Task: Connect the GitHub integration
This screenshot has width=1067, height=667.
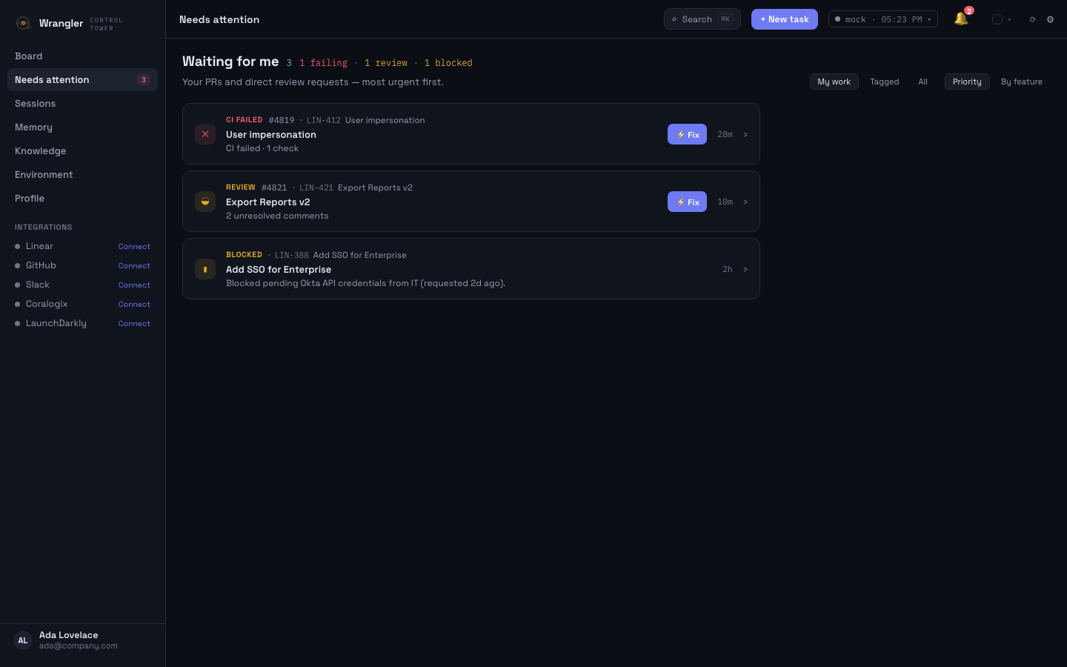Action: [134, 265]
